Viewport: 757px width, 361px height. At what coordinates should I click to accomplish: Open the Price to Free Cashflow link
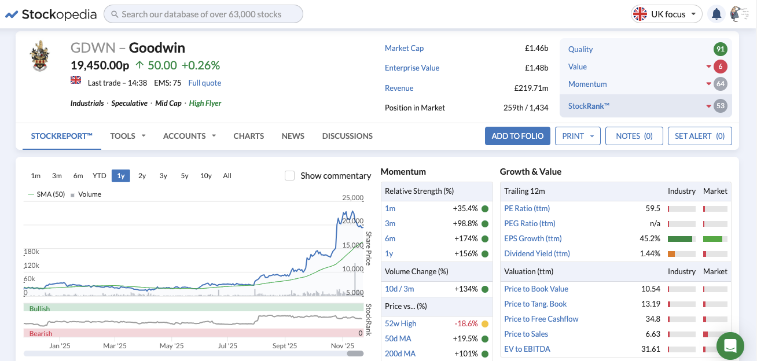point(541,319)
